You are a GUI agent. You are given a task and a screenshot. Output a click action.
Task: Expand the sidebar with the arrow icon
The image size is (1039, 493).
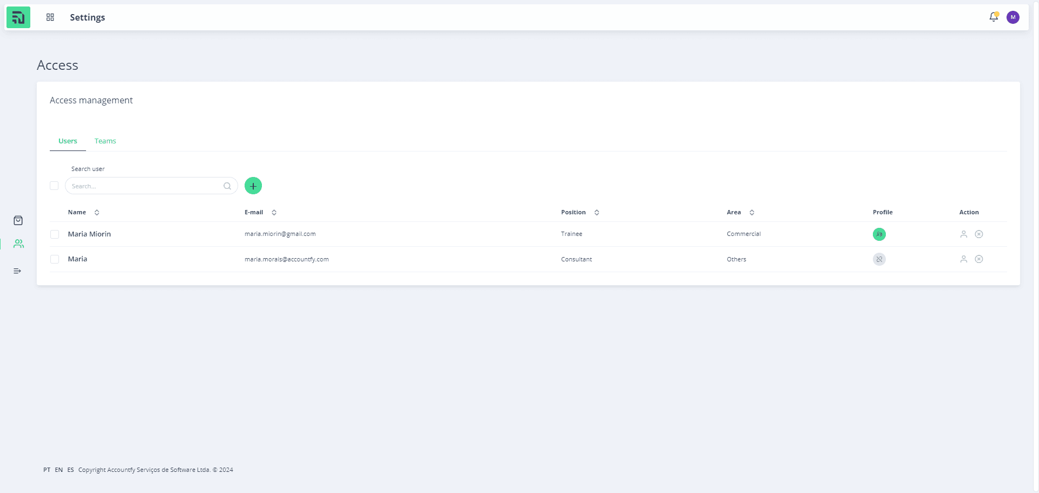(x=17, y=271)
